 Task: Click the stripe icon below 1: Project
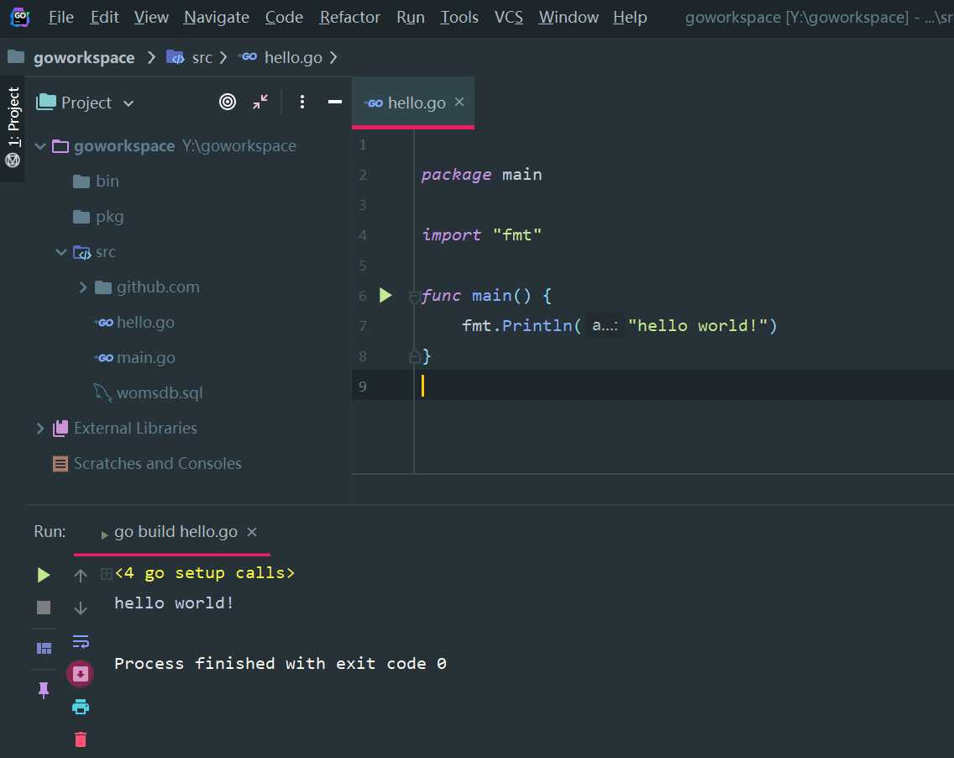point(13,161)
